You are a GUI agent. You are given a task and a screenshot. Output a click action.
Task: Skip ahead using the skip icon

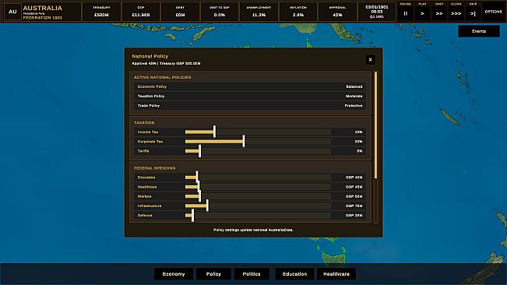pos(473,13)
